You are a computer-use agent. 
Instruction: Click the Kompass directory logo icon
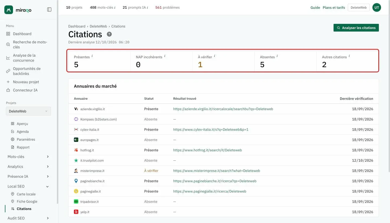[76, 119]
